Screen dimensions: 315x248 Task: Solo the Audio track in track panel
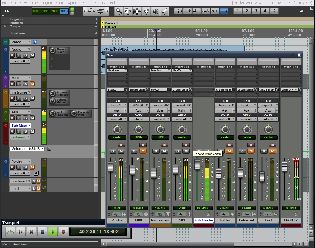pos(26,55)
